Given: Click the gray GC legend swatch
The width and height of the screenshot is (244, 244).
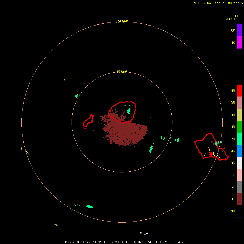Looking at the screenshot, I should click(239, 187).
